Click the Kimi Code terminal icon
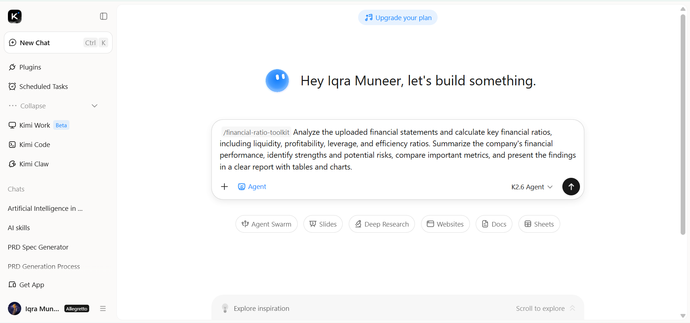 point(12,144)
